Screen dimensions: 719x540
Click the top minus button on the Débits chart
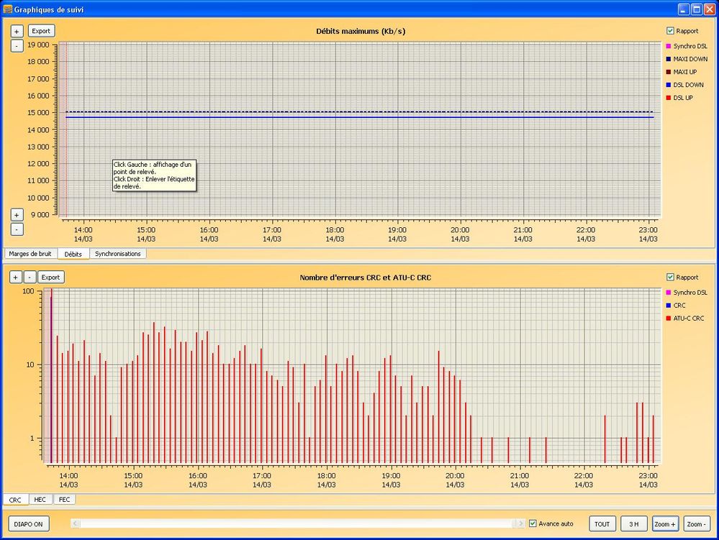[17, 45]
